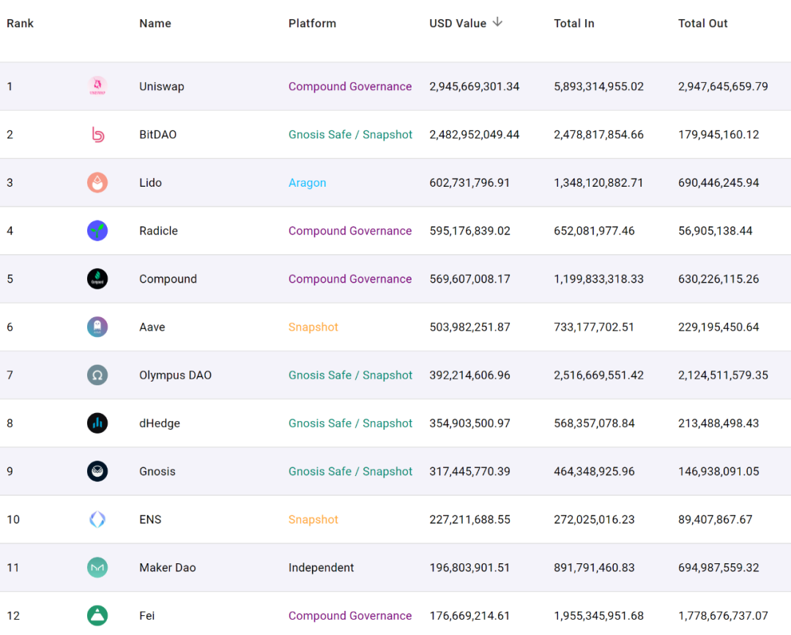This screenshot has height=635, width=791.
Task: Open Lido's Aragon platform link
Action: pyautogui.click(x=307, y=183)
